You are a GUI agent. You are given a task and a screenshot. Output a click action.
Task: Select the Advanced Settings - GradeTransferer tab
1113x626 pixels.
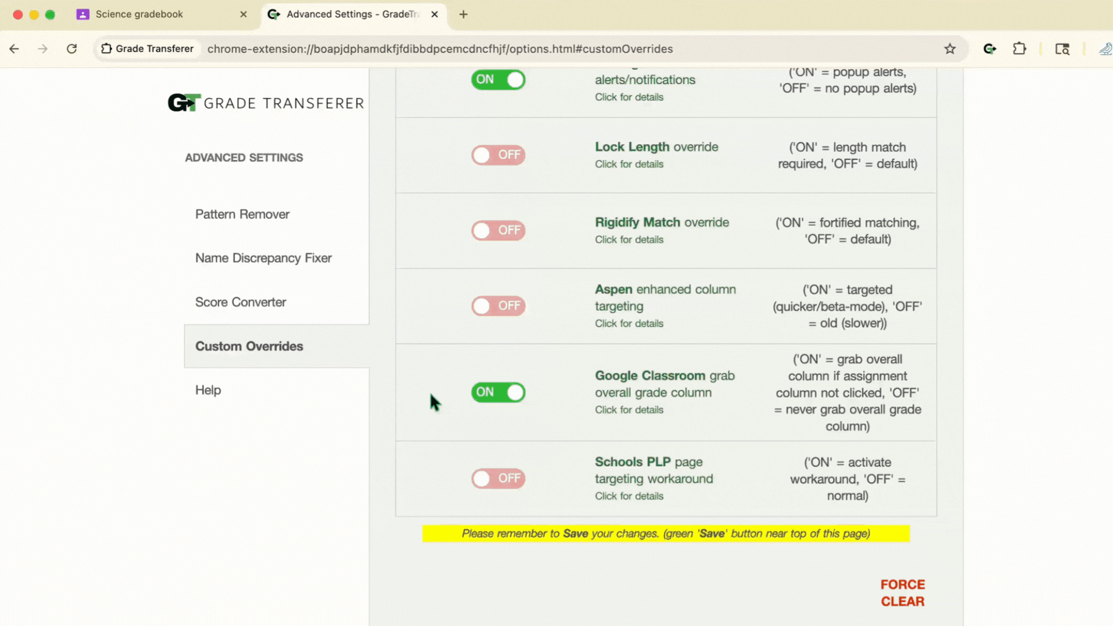(x=352, y=14)
